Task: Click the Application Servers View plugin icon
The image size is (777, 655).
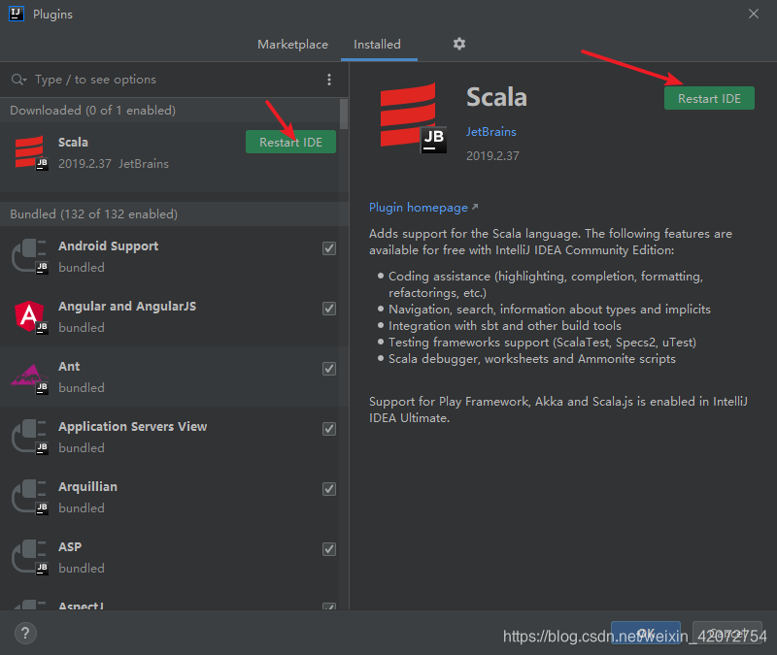Action: pyautogui.click(x=30, y=437)
